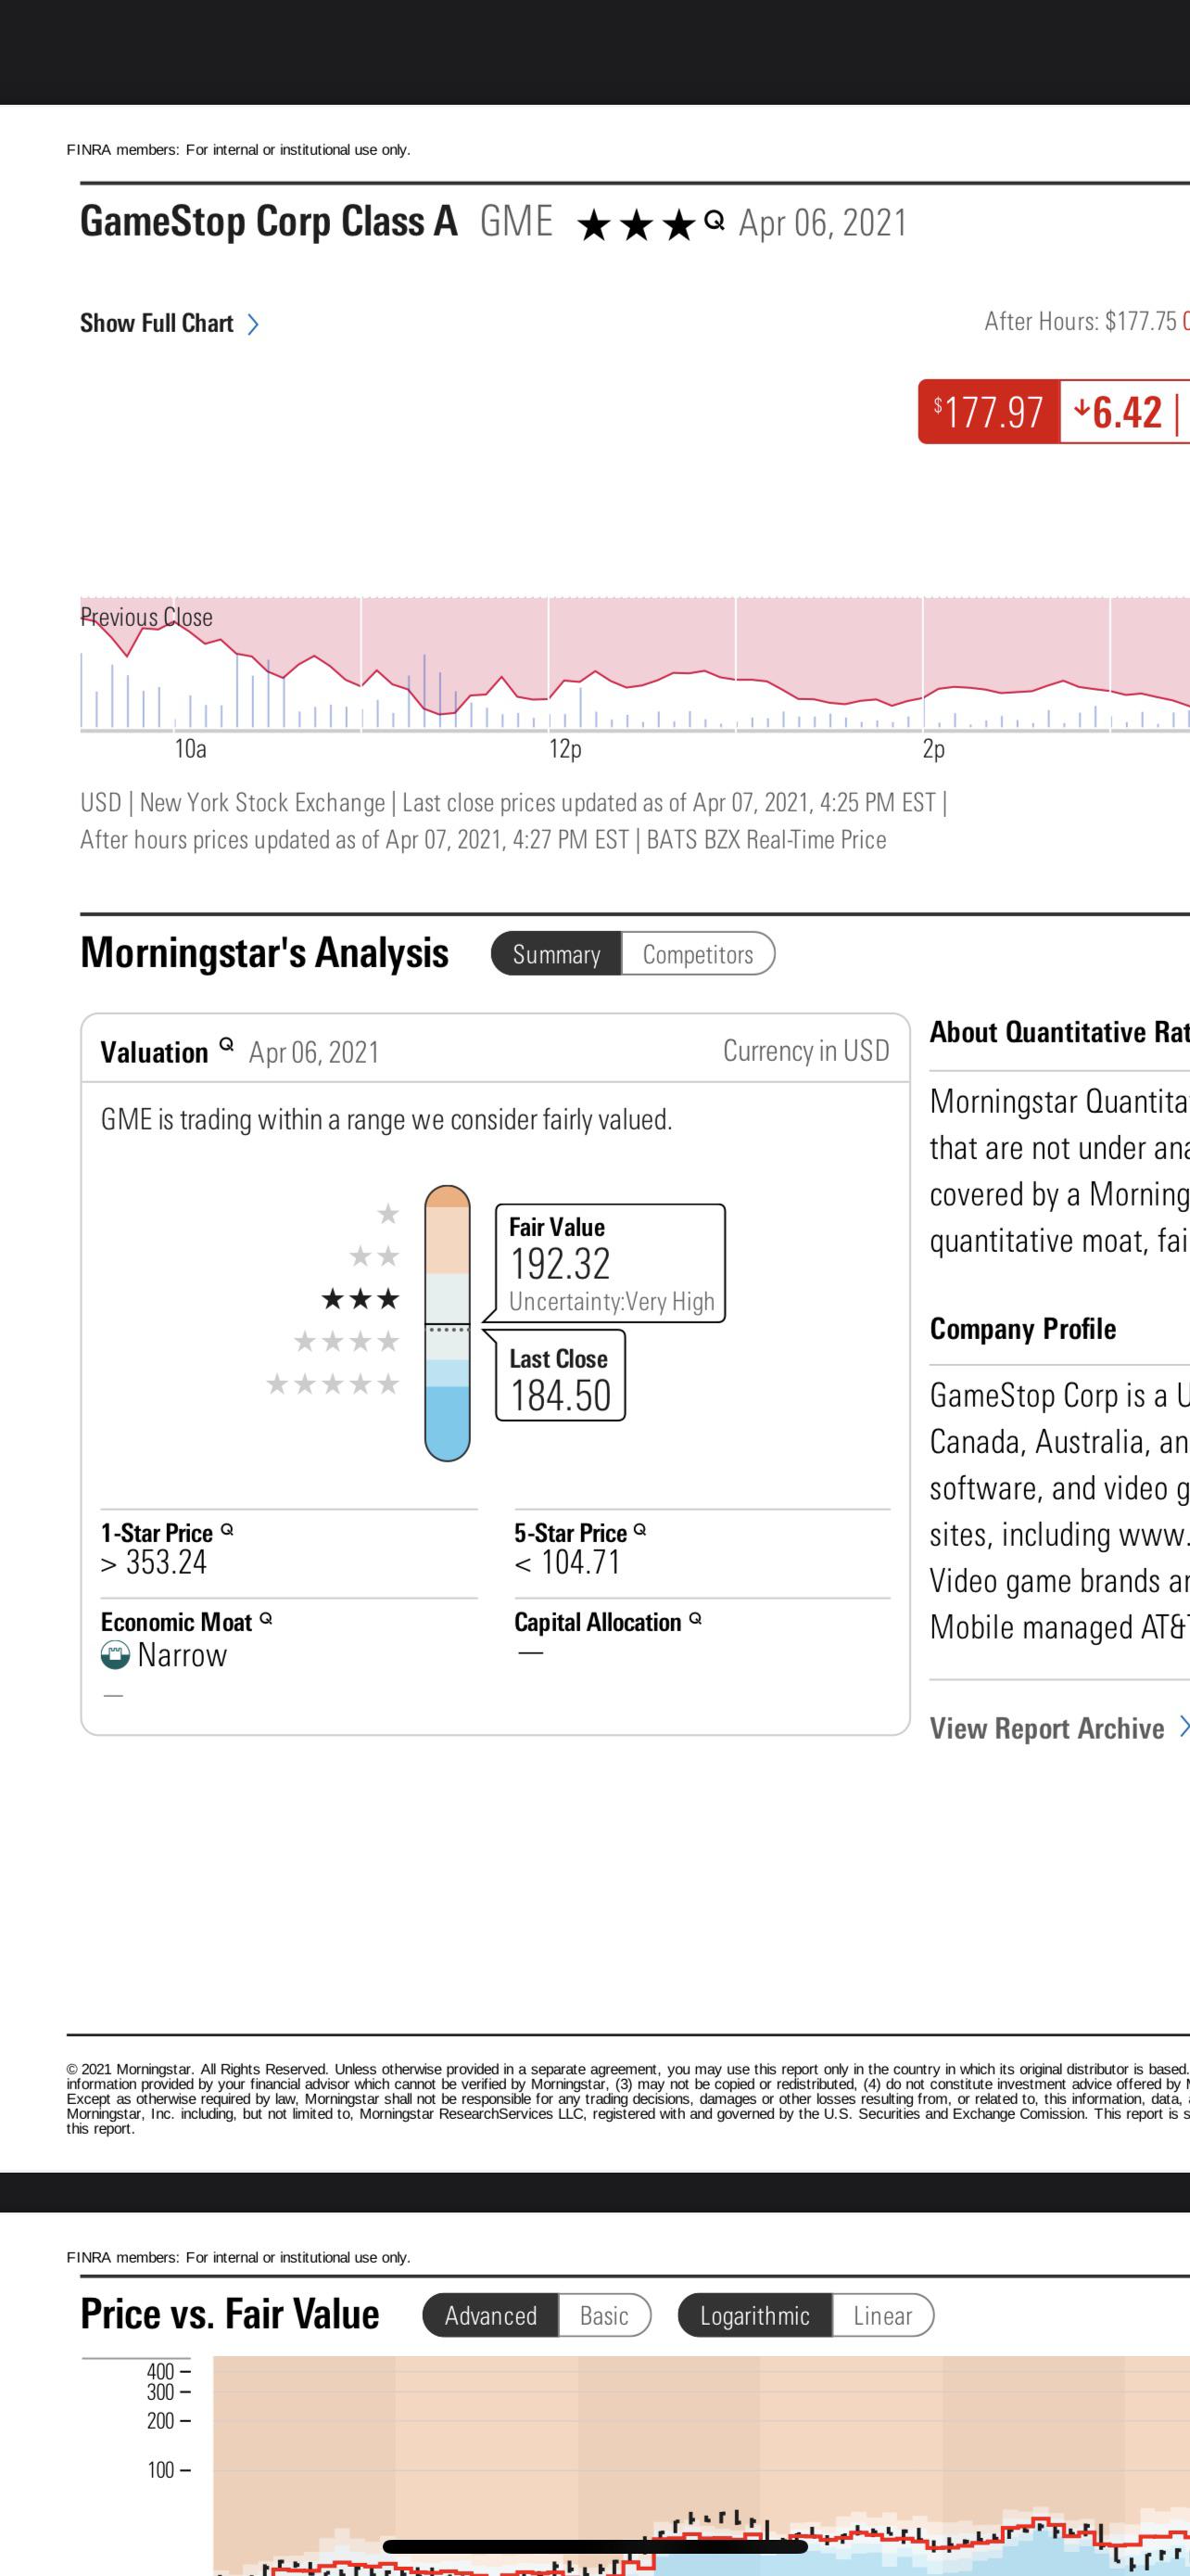This screenshot has height=2576, width=1190.
Task: Click the three-star rating icon next to GME
Action: click(x=637, y=222)
